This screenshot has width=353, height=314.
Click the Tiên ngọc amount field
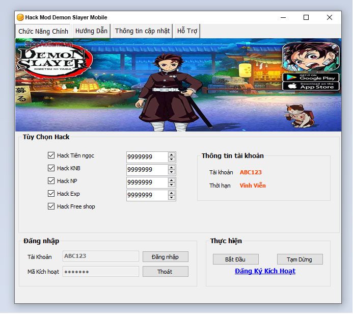pyautogui.click(x=147, y=157)
